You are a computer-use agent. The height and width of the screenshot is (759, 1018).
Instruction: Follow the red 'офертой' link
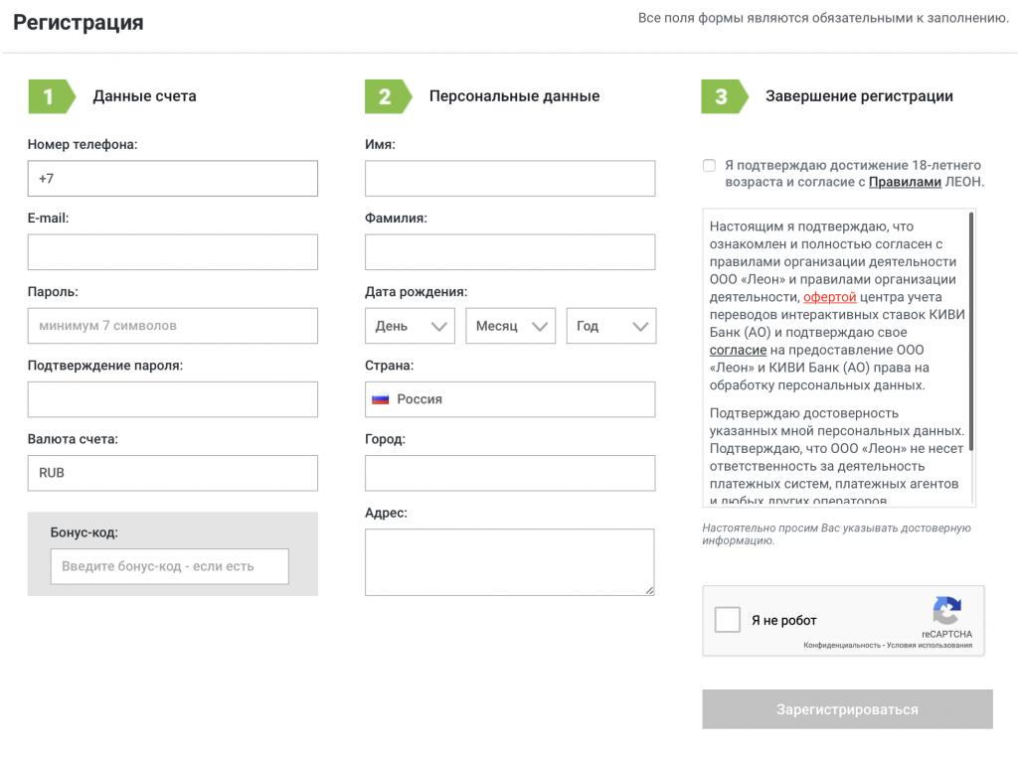click(829, 297)
